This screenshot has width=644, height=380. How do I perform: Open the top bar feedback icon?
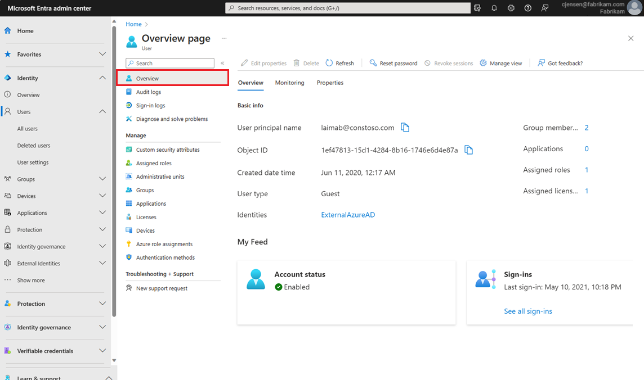click(x=544, y=8)
